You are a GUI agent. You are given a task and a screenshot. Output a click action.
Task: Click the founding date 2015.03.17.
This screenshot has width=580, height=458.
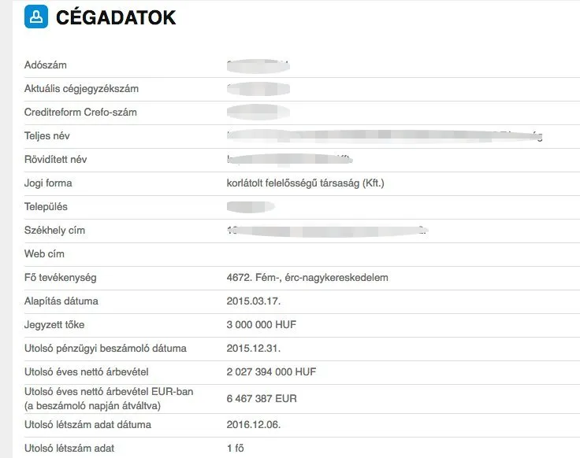254,301
